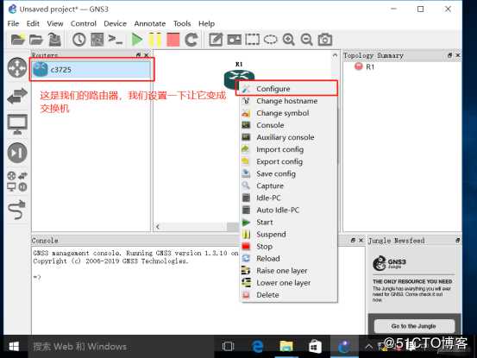Choose Save config in context menu
This screenshot has width=477, height=358.
(289, 174)
